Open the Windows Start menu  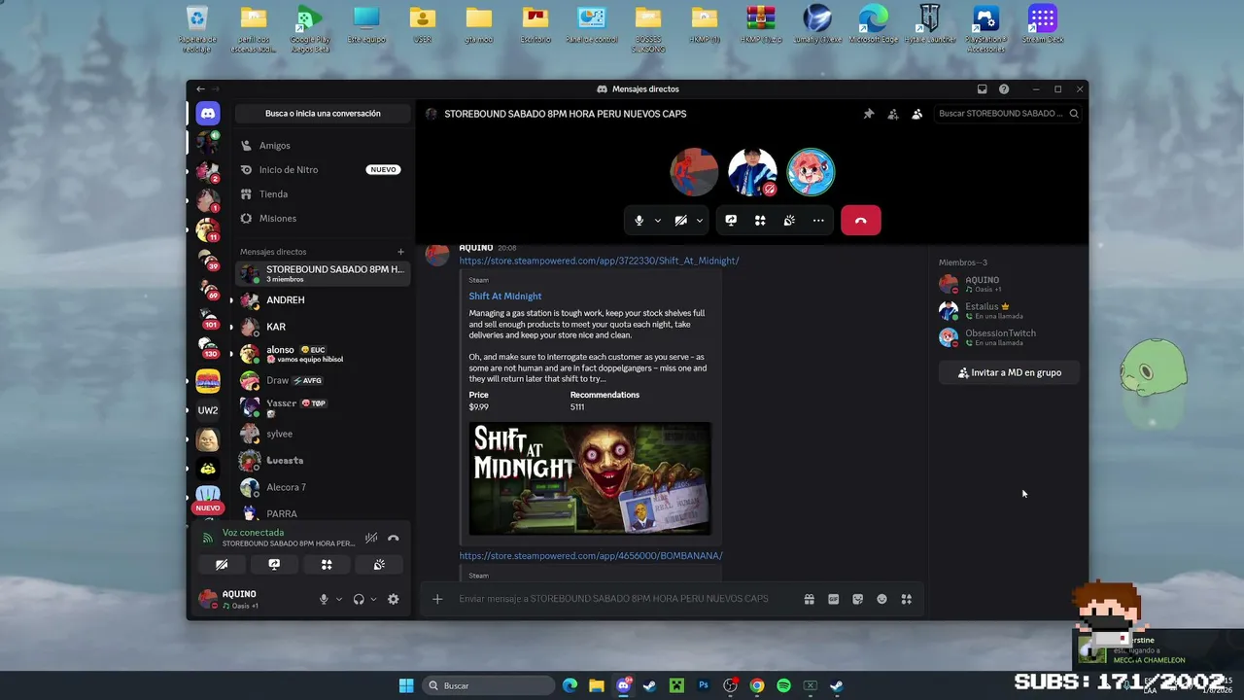pos(406,685)
